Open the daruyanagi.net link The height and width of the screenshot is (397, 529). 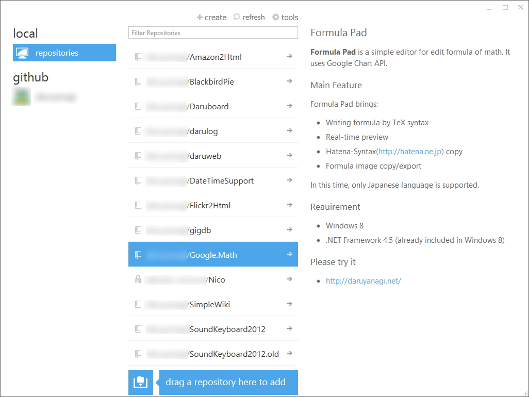click(x=363, y=280)
